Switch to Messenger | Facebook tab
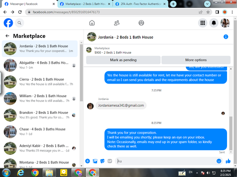 tap(29, 4)
